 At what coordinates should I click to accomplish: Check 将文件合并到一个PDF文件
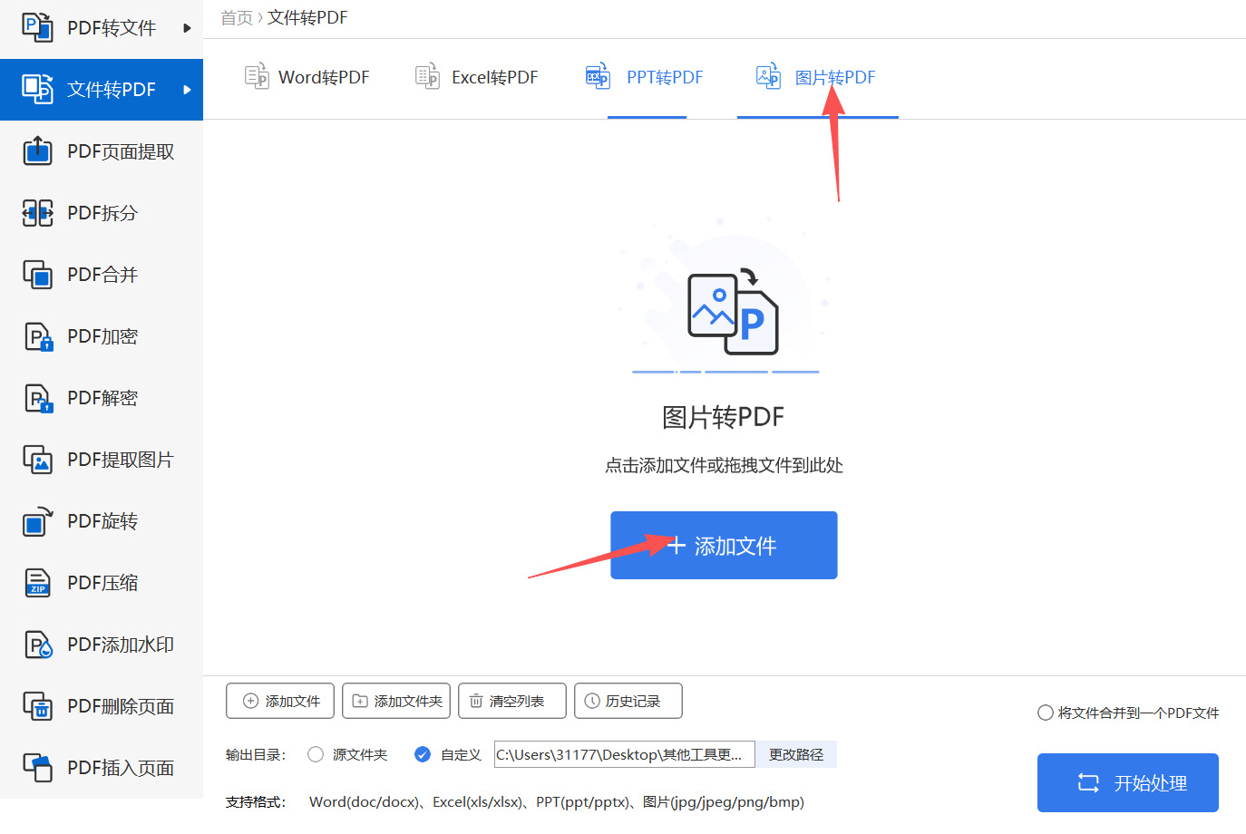[x=1045, y=713]
